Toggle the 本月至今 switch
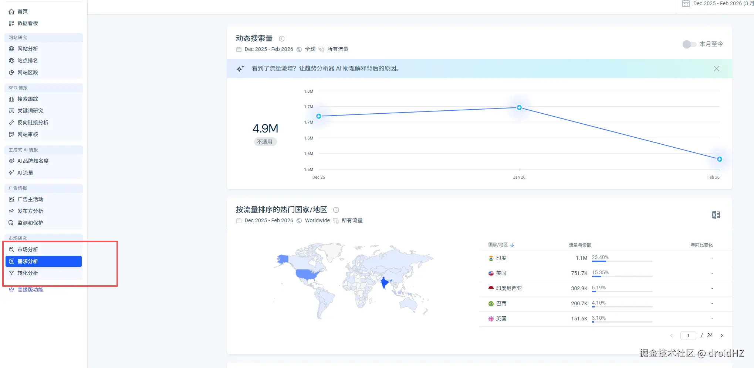 (x=689, y=44)
